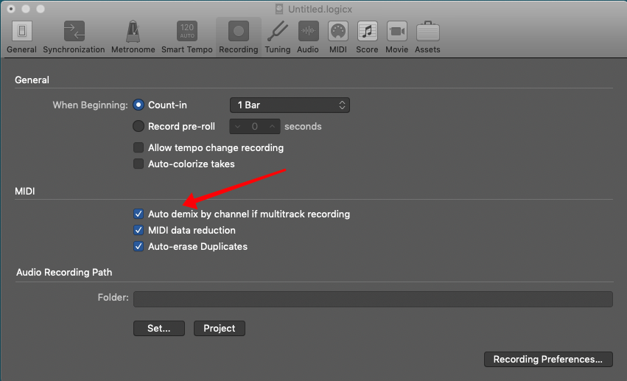The height and width of the screenshot is (381, 627).
Task: Select the Recording settings pane icon
Action: tap(239, 31)
